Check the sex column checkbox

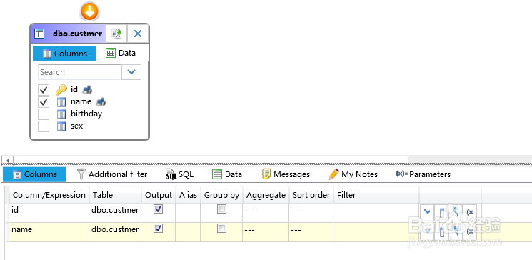pos(44,126)
